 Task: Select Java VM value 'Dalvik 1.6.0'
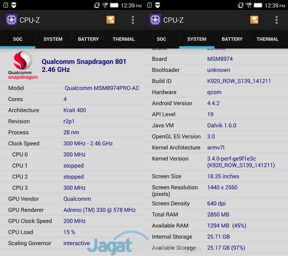point(222,126)
